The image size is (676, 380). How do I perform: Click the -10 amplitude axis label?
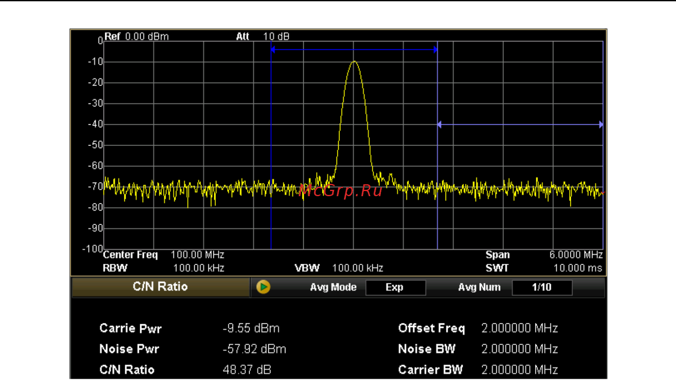95,62
